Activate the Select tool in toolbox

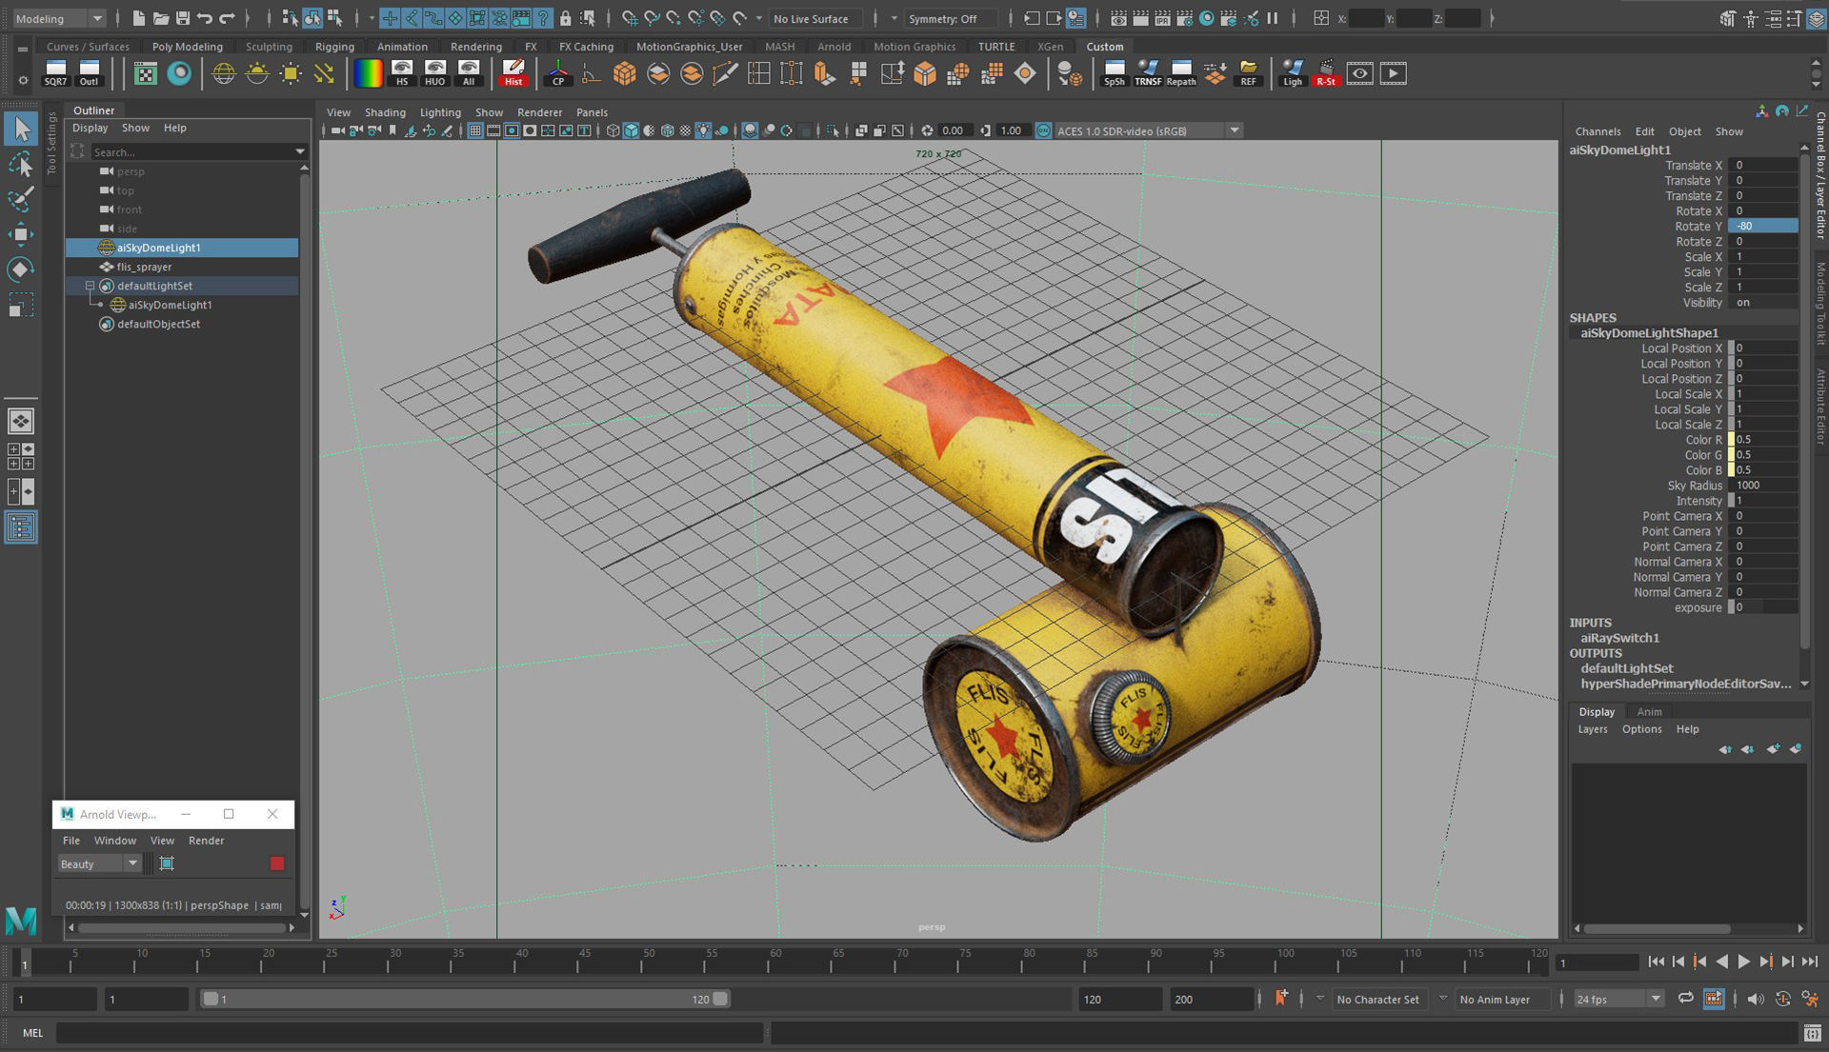coord(21,129)
